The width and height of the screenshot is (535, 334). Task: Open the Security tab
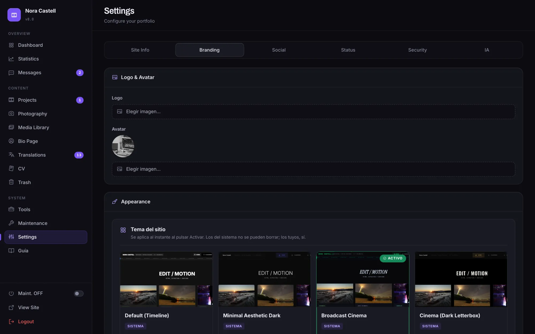[417, 50]
